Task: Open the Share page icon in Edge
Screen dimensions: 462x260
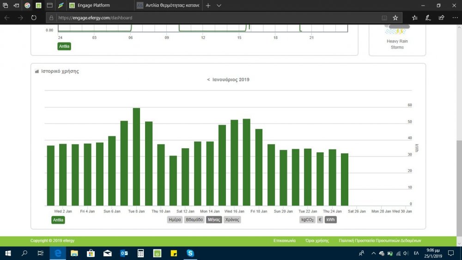Action: 441,18
